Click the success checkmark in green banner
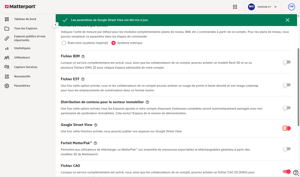300x177 pixels. click(x=65, y=20)
